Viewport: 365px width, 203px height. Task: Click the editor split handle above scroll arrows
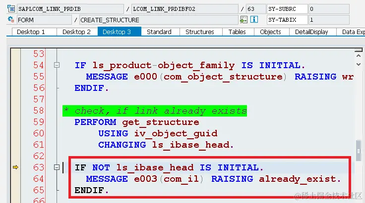coord(359,50)
